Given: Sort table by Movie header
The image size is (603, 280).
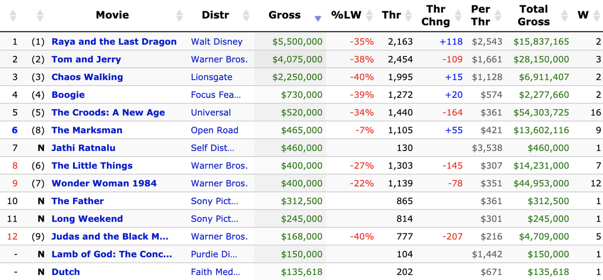Looking at the screenshot, I should [x=112, y=15].
